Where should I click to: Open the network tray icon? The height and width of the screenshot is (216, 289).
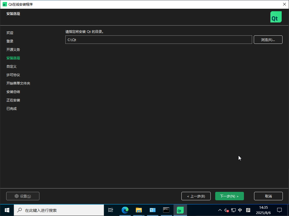click(233, 210)
